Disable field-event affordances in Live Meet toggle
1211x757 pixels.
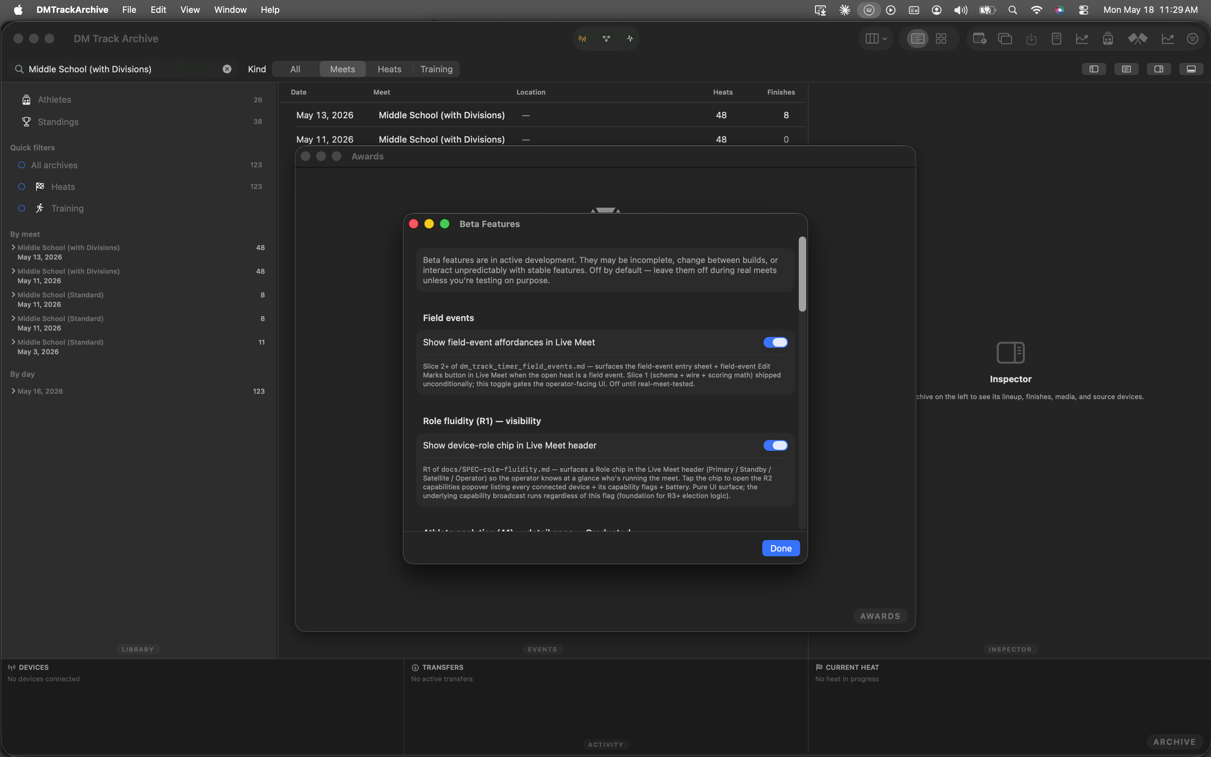click(x=775, y=342)
